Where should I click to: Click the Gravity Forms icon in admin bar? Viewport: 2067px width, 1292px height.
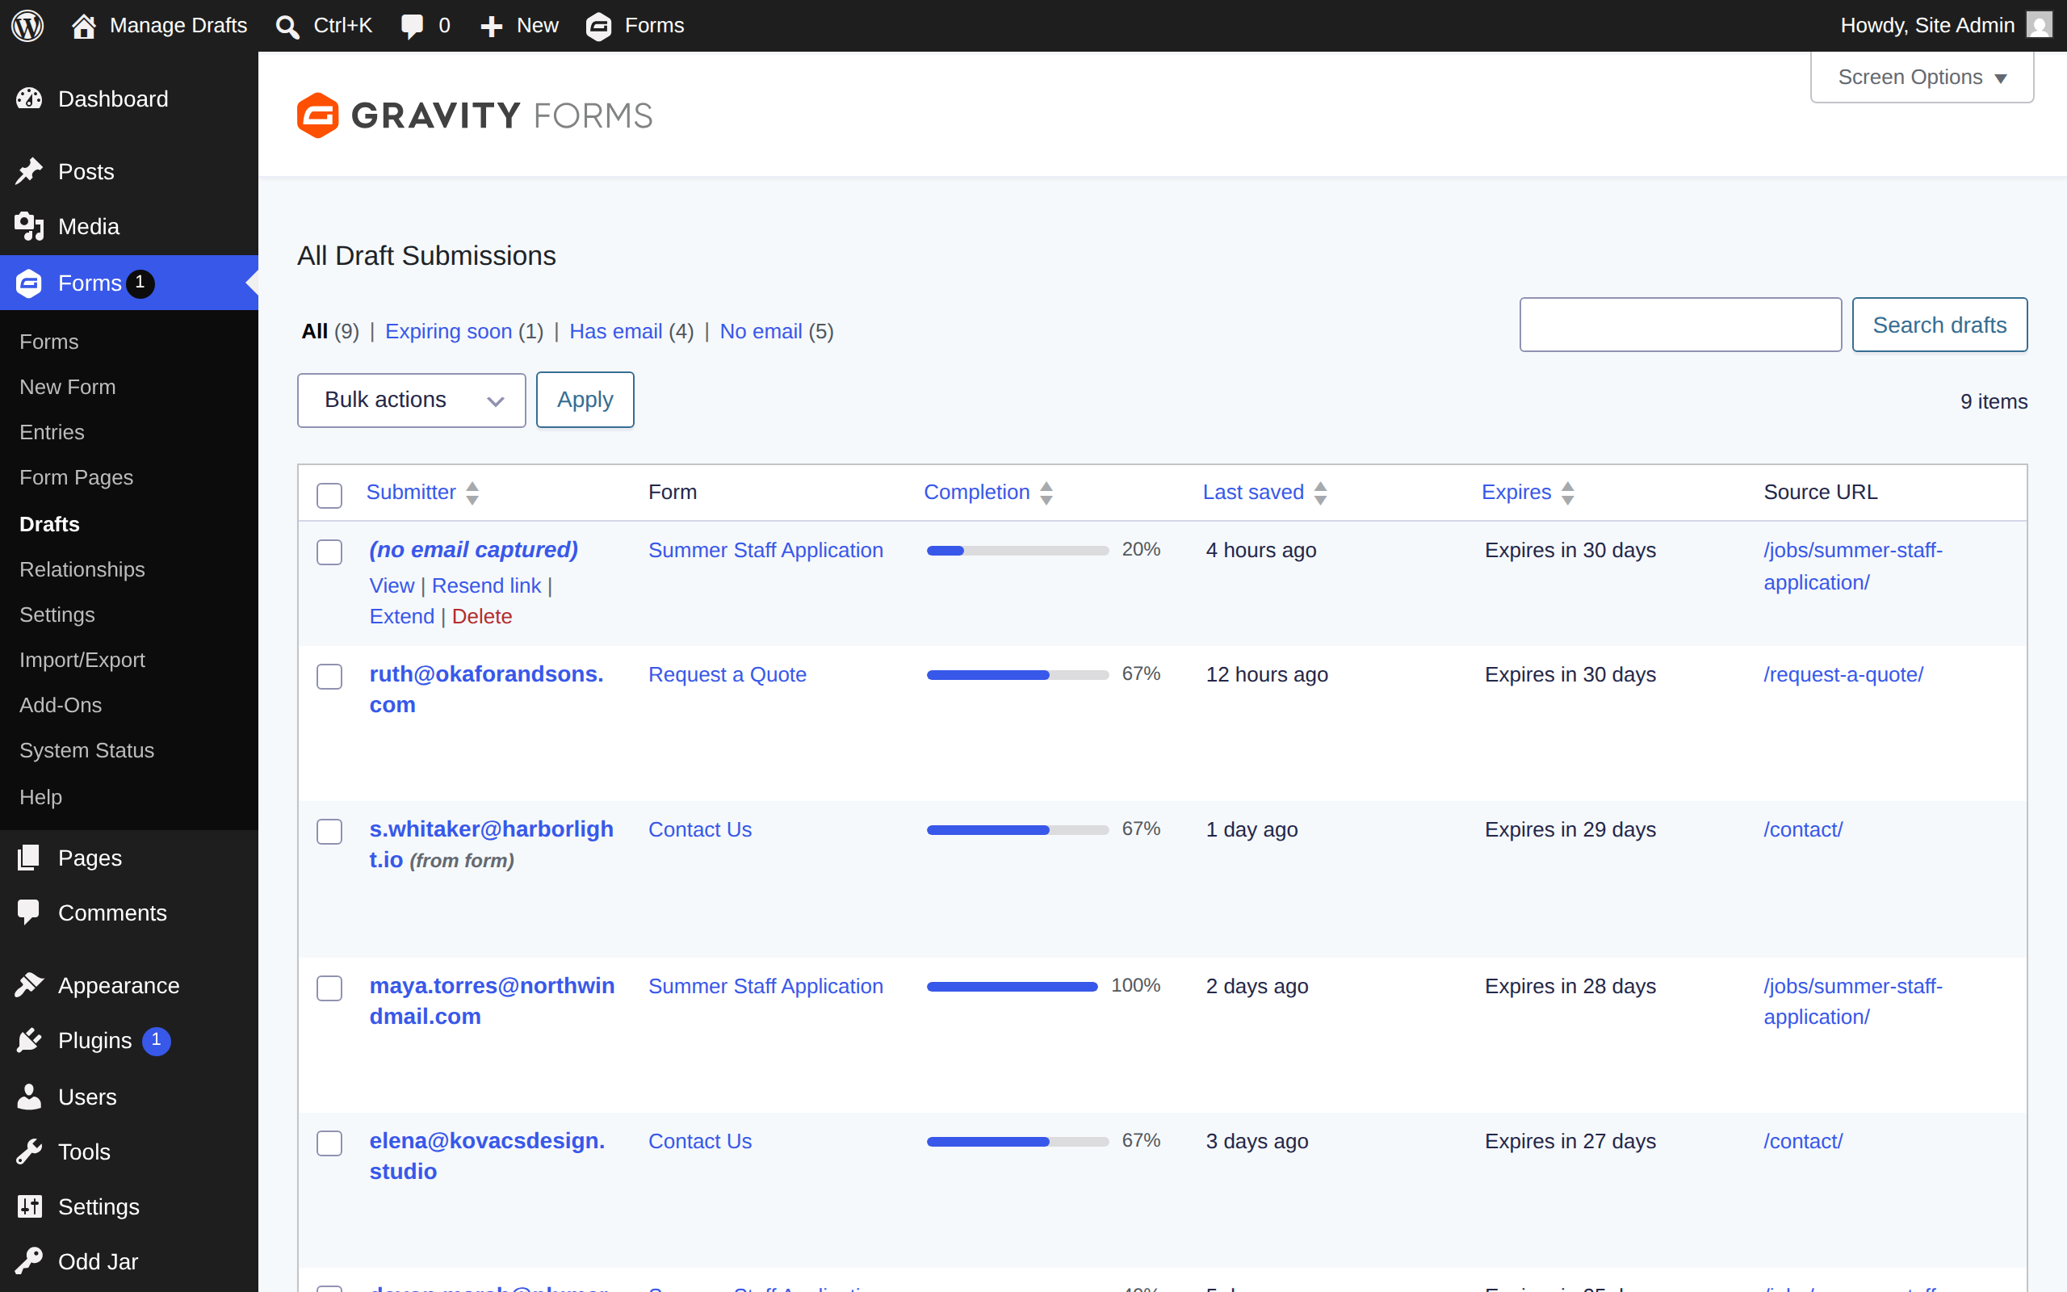click(x=599, y=27)
